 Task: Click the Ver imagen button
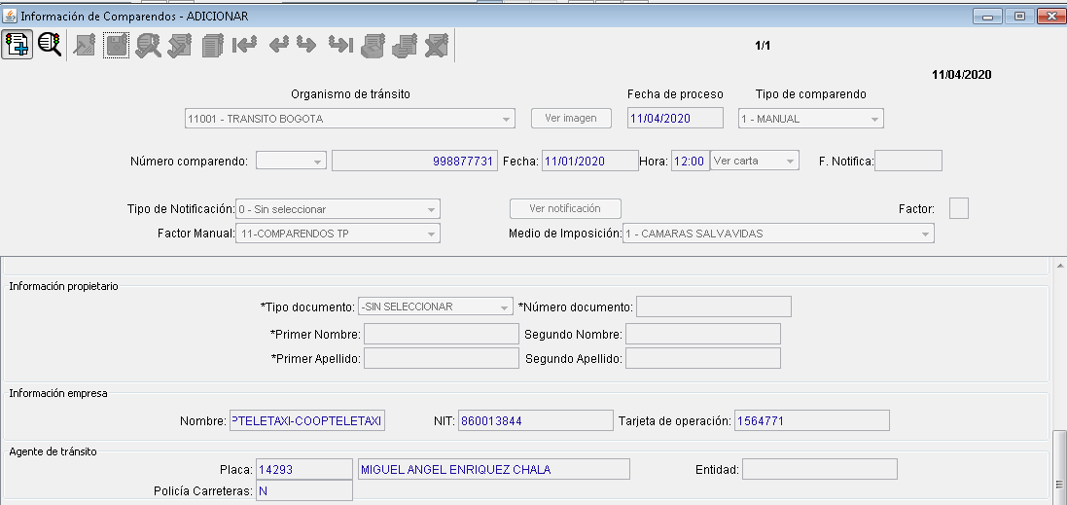pos(571,118)
